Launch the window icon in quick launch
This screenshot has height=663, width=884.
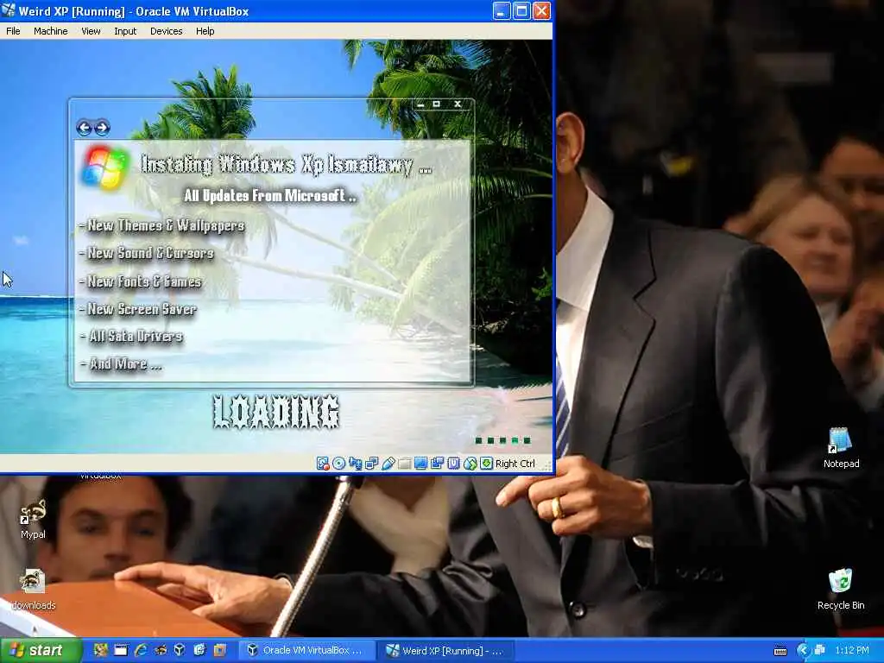click(x=121, y=650)
